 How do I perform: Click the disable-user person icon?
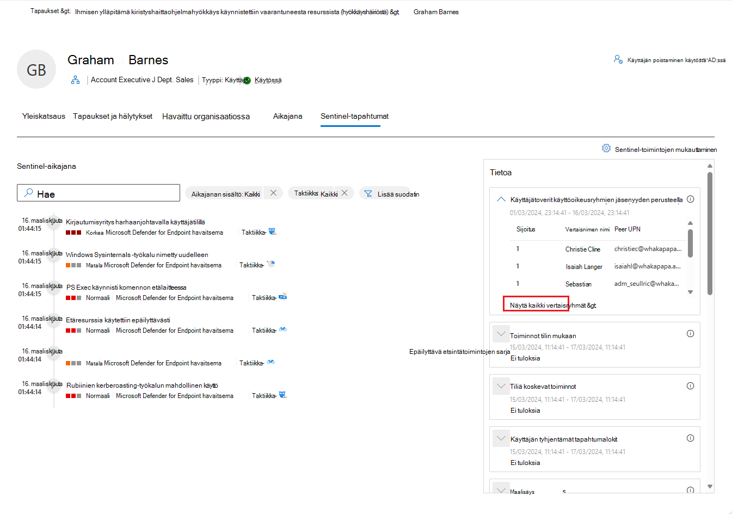coord(618,59)
